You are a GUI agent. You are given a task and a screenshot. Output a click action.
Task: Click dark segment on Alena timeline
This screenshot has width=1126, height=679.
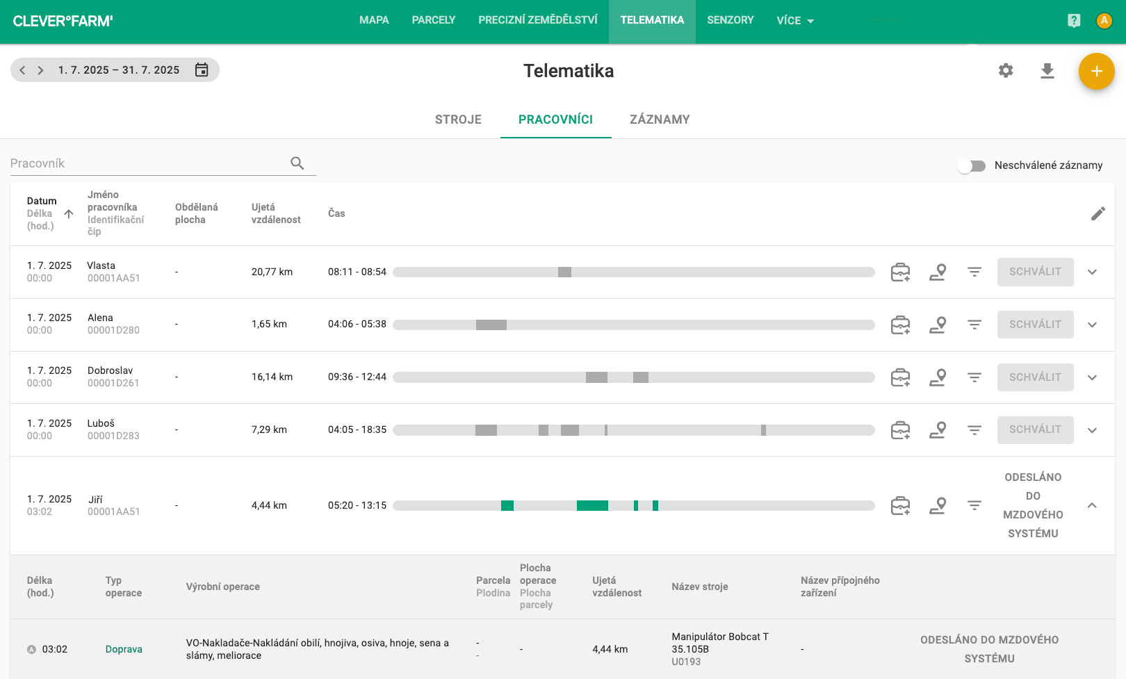click(x=491, y=325)
